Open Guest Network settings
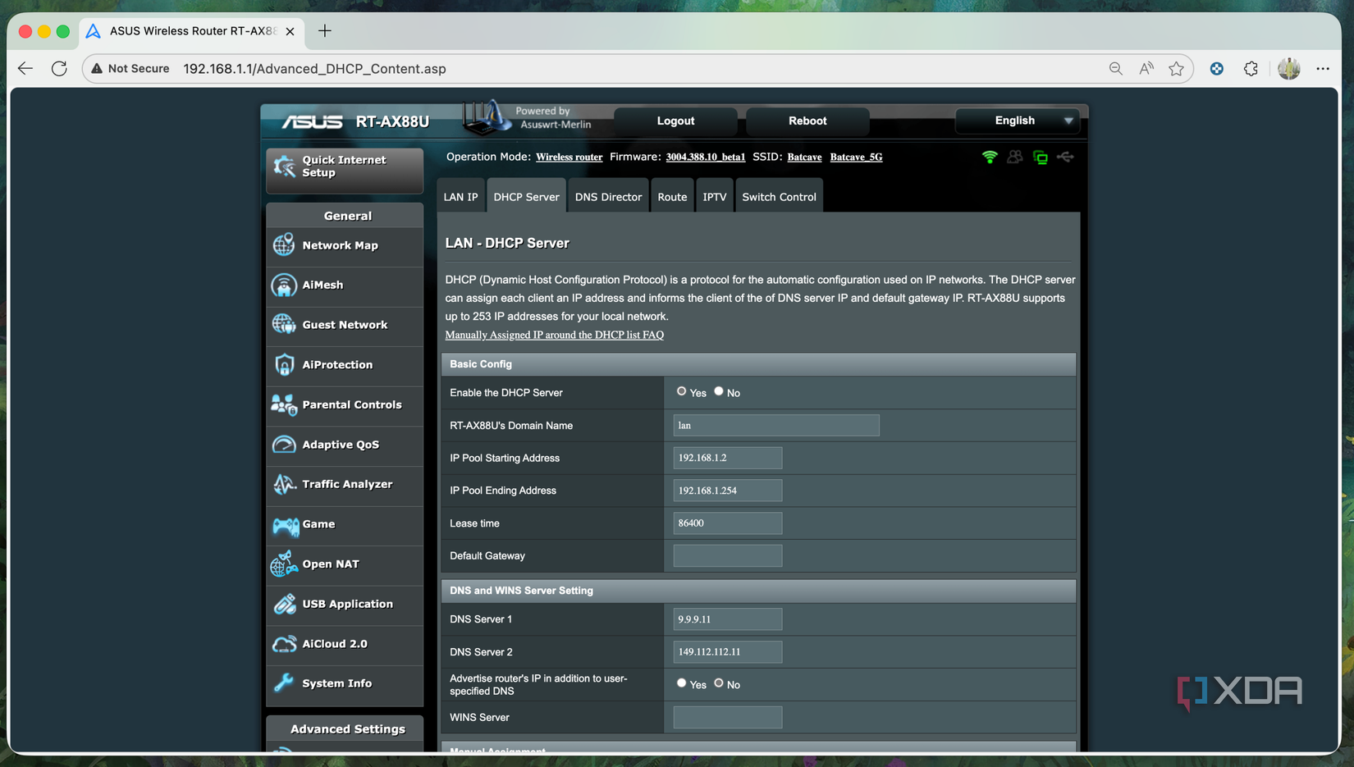The height and width of the screenshot is (767, 1354). point(344,325)
